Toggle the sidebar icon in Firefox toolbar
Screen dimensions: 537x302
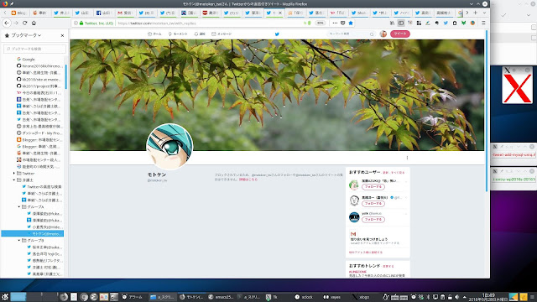[401, 23]
